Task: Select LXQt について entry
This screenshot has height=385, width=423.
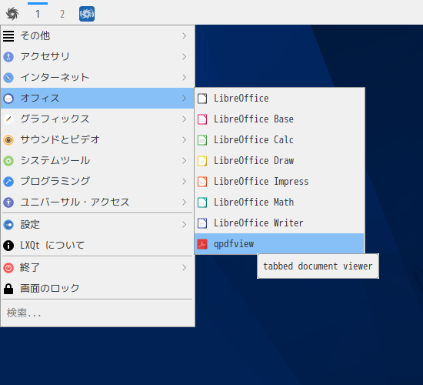Action: coord(98,246)
